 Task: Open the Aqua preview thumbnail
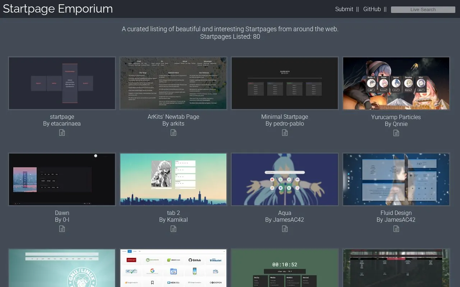click(285, 179)
